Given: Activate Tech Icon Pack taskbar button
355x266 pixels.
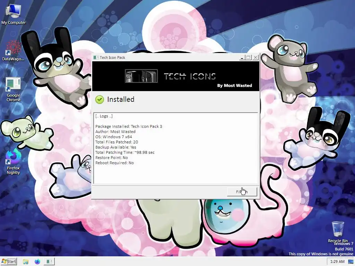Looking at the screenshot, I should [49, 262].
